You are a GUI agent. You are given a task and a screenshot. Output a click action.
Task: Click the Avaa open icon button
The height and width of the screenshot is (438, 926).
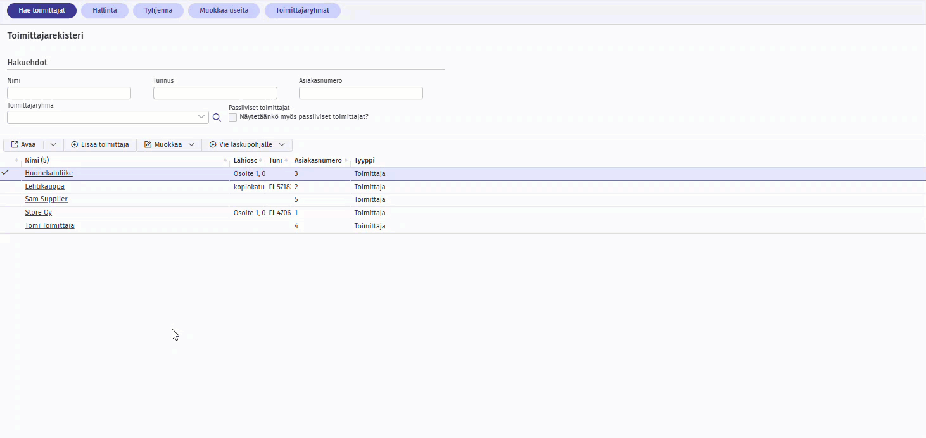tap(15, 145)
